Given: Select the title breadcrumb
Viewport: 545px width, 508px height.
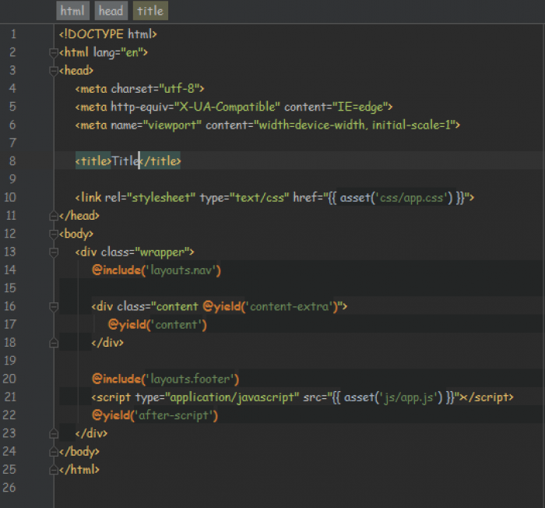Looking at the screenshot, I should tap(150, 11).
